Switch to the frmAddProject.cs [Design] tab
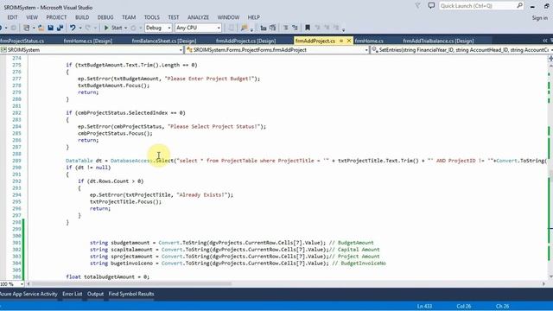553x311 pixels. point(245,41)
